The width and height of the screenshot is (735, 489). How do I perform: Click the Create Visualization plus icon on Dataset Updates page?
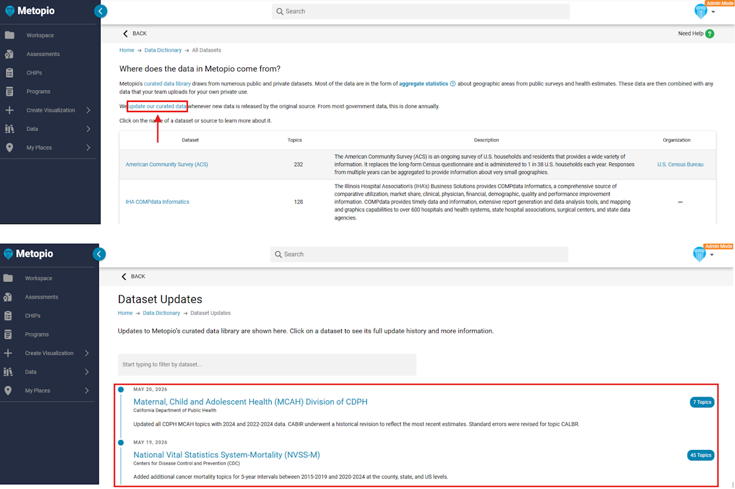pos(8,353)
